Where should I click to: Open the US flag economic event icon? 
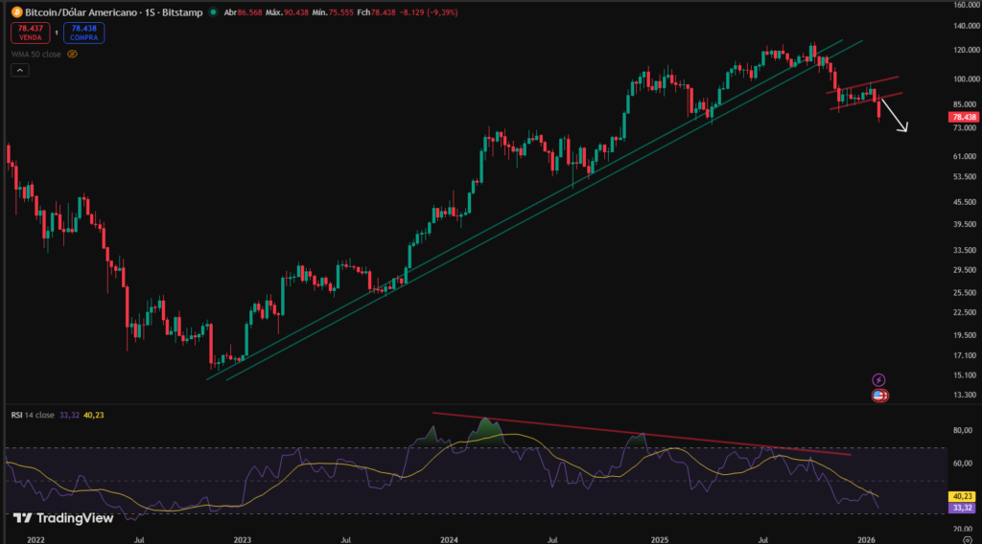tap(880, 396)
